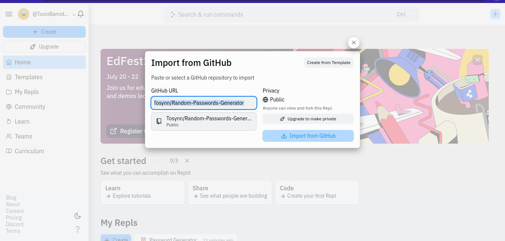Viewport: 505px width, 241px height.
Task: Dismiss the Get started section
Action: click(x=187, y=161)
